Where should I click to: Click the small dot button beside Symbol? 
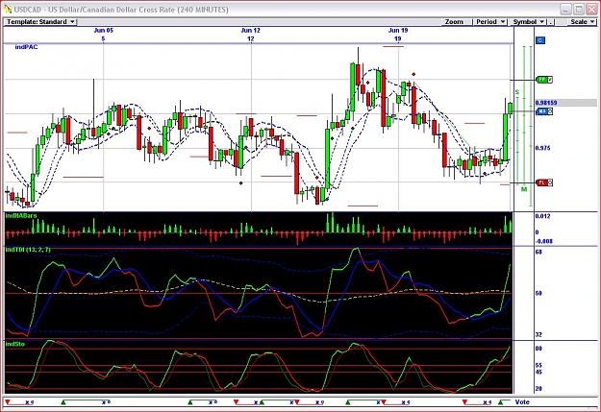pyautogui.click(x=550, y=22)
